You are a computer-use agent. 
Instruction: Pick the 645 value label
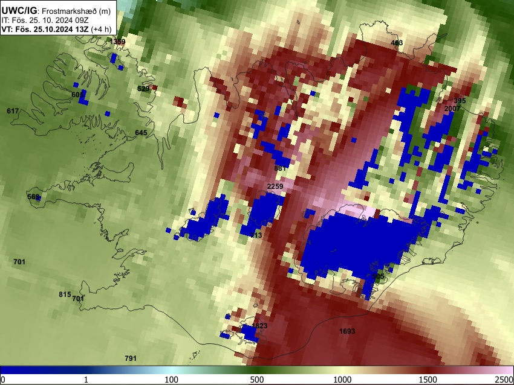[141, 133]
